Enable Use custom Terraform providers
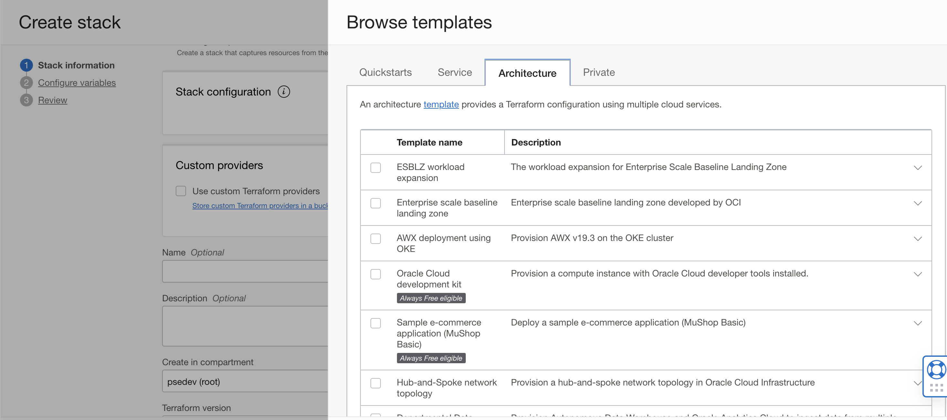Screen dimensions: 947x420 (x=181, y=191)
